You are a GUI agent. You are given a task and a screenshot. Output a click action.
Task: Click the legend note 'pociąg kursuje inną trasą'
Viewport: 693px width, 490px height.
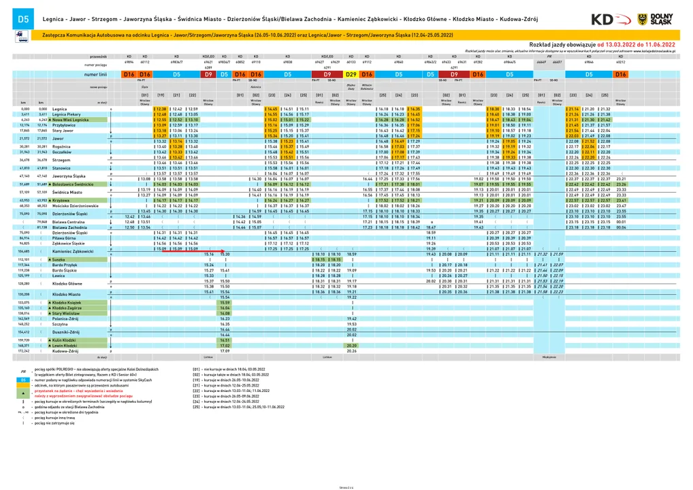click(54, 418)
